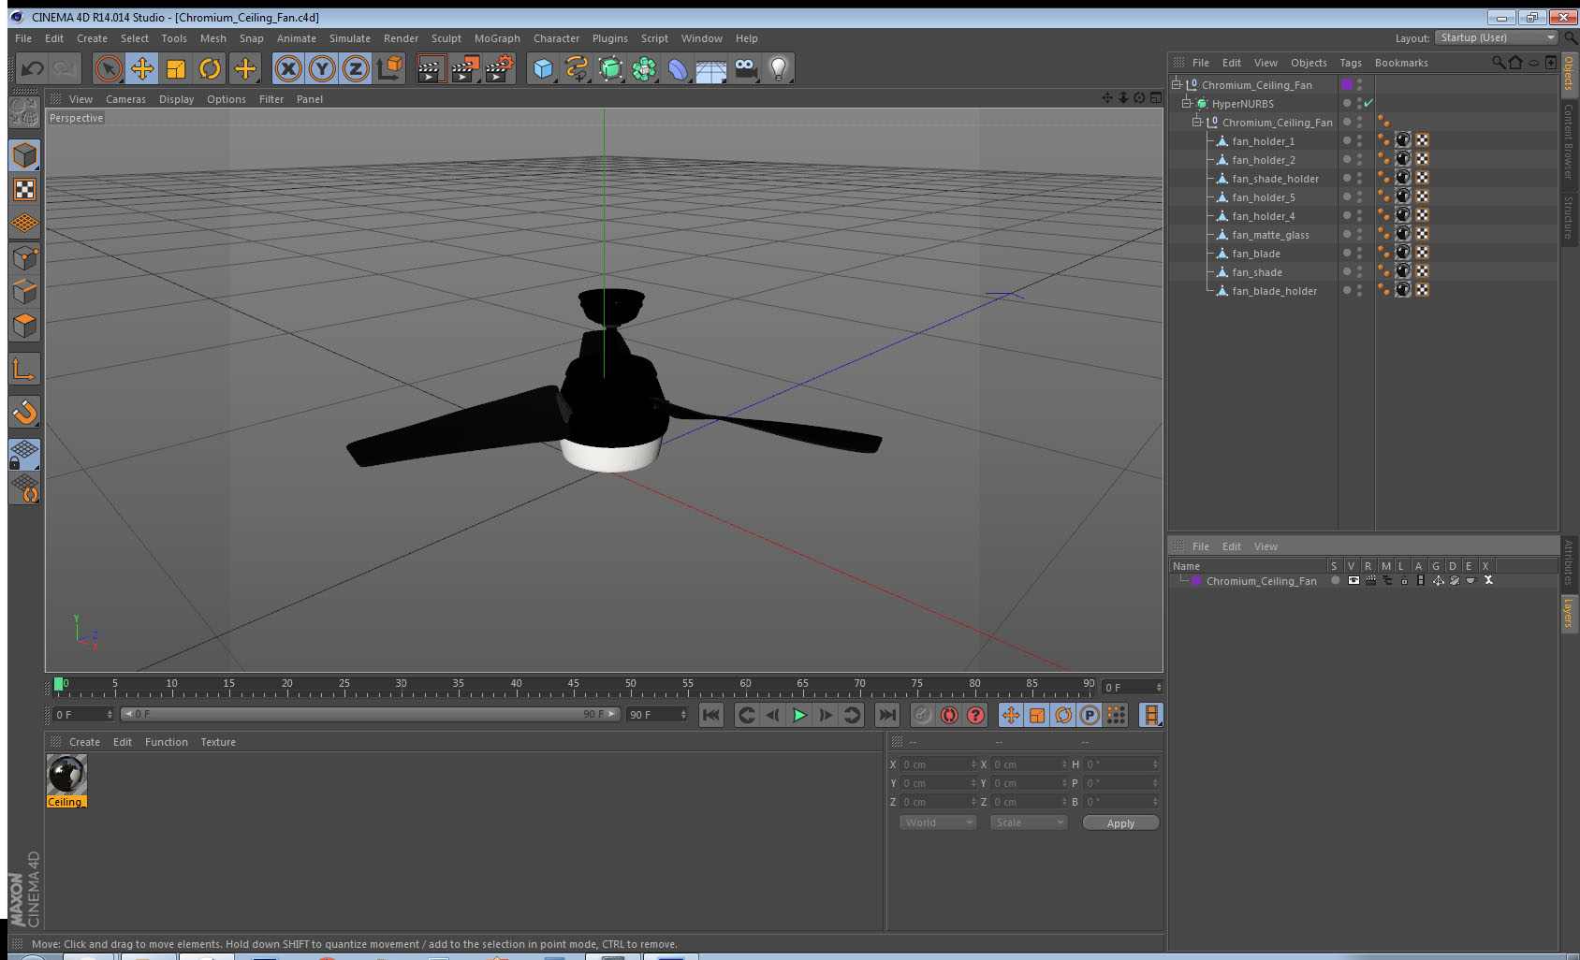This screenshot has height=960, width=1580.
Task: Collapse the HyperNURBS object
Action: coord(1186,103)
